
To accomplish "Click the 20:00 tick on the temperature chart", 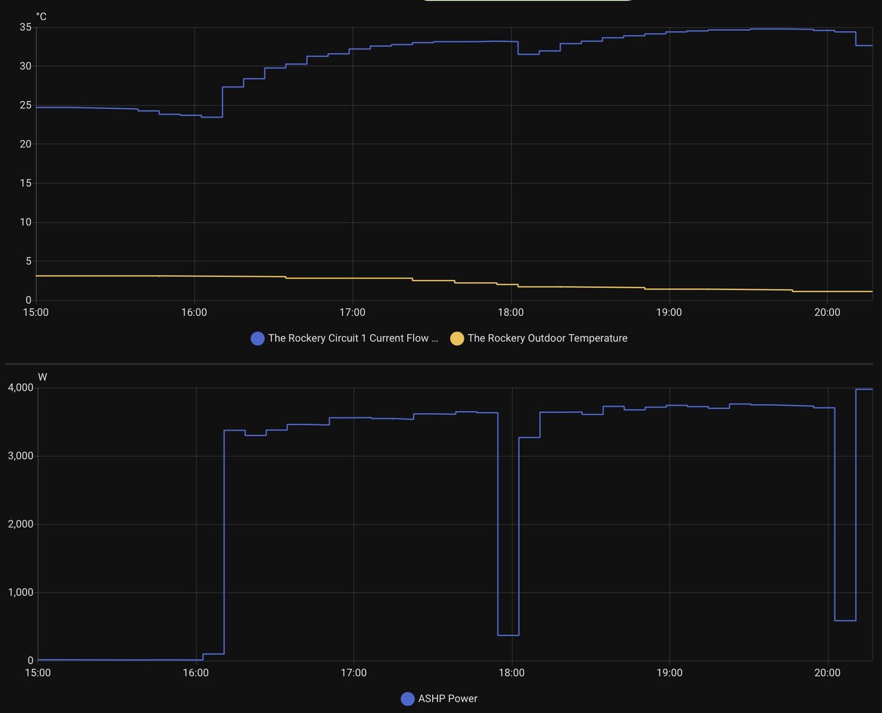I will pos(827,313).
